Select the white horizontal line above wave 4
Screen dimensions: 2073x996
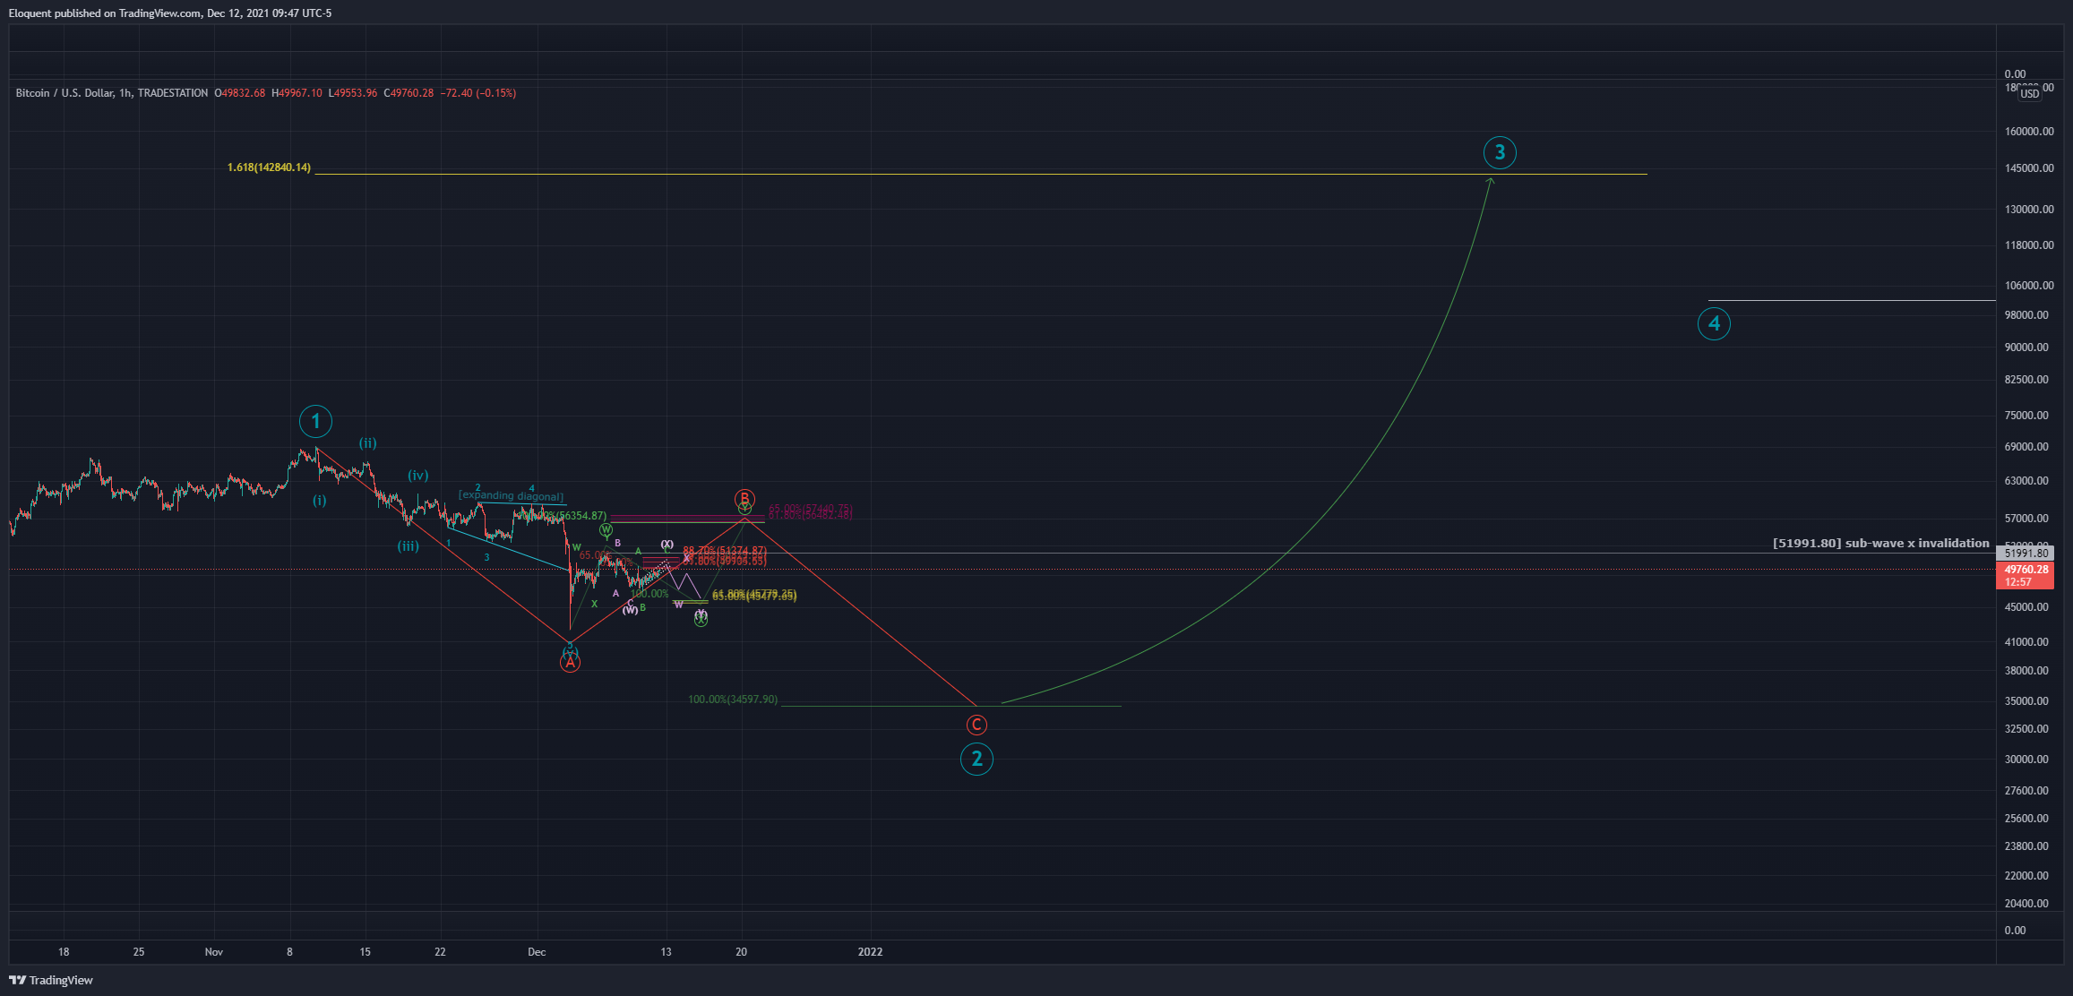tap(1852, 300)
